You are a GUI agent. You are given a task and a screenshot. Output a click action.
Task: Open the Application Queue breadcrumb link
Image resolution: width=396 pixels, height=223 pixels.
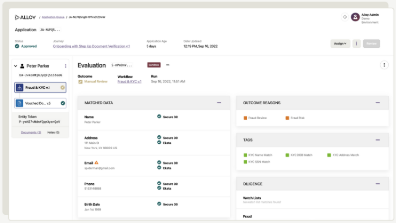click(x=53, y=17)
